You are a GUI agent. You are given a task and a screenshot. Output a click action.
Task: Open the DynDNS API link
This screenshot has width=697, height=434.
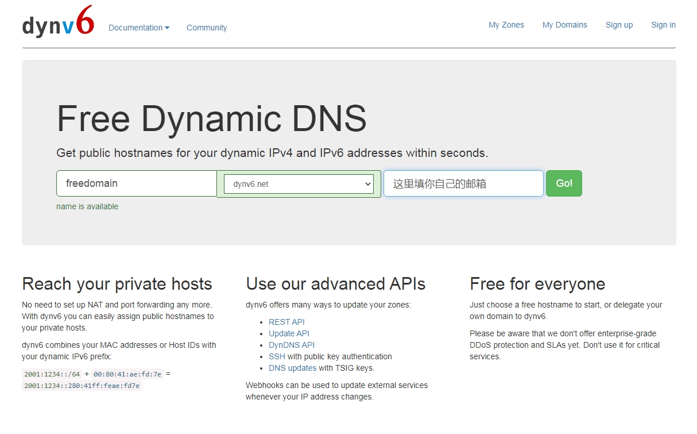coord(292,345)
